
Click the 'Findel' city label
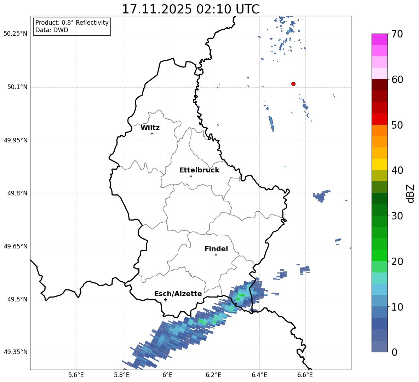pyautogui.click(x=216, y=249)
